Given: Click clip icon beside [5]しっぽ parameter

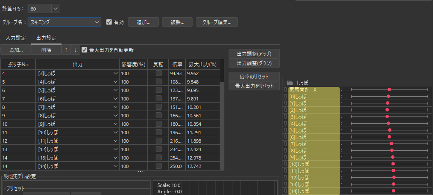Looking at the screenshot, I should (285, 130).
